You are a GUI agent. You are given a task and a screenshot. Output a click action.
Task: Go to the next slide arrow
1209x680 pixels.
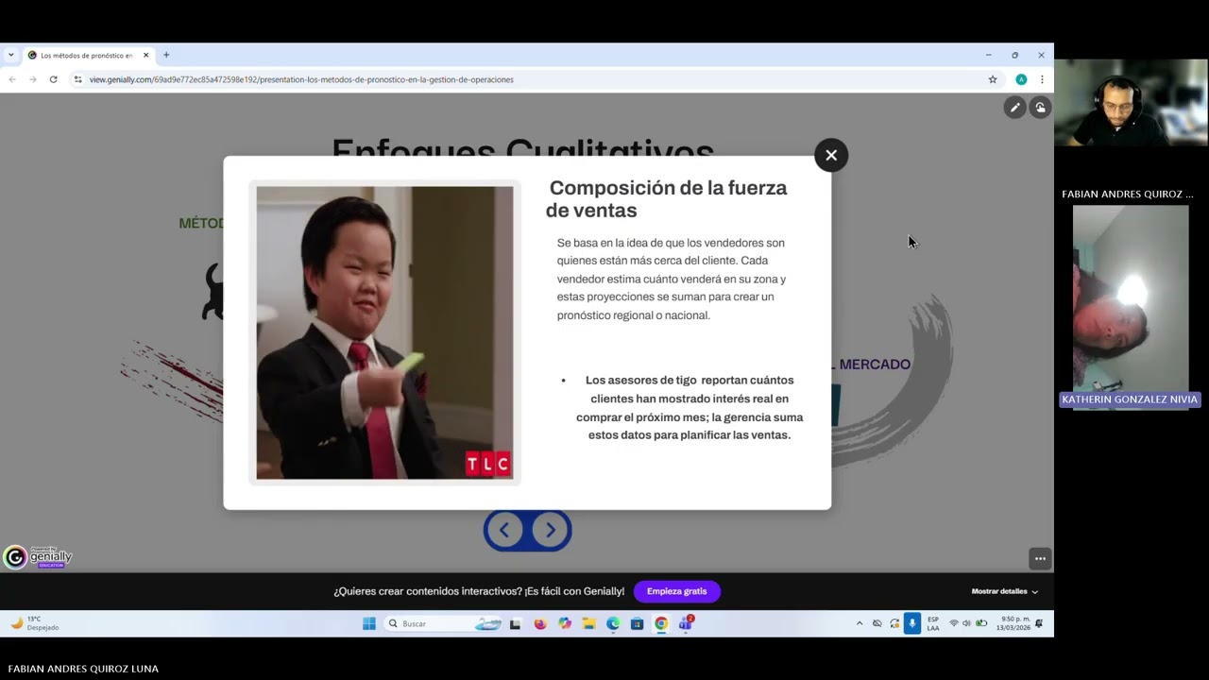[x=551, y=530]
